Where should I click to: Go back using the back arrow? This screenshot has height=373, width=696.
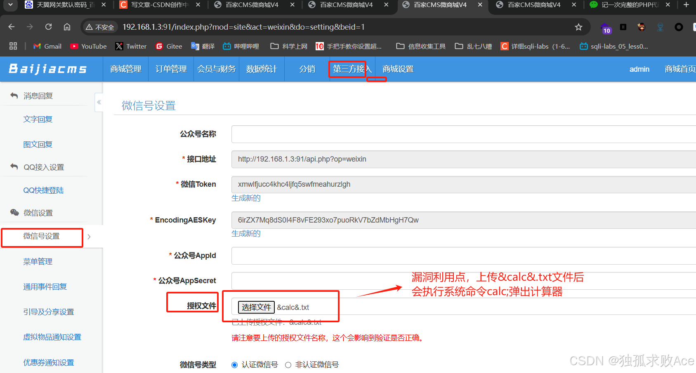(11, 26)
